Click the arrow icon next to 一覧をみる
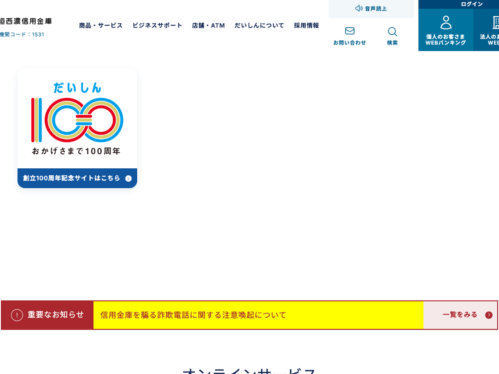Screen dimensions: 499x374 [489, 315]
